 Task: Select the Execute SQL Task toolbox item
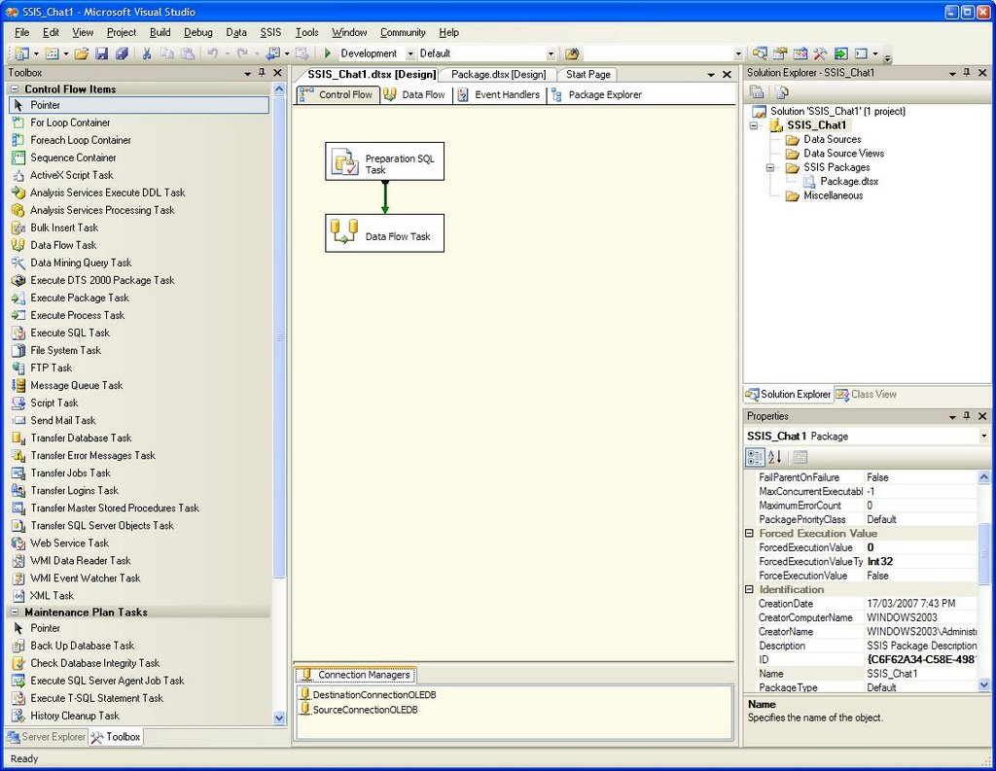(x=69, y=333)
